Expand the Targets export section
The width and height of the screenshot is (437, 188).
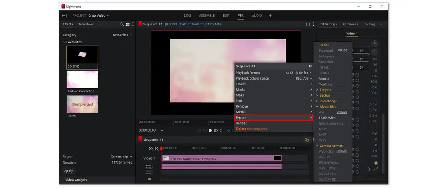tap(317, 90)
